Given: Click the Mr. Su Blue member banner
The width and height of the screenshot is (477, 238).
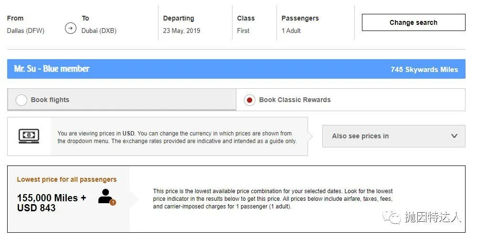Looking at the screenshot, I should click(x=236, y=69).
